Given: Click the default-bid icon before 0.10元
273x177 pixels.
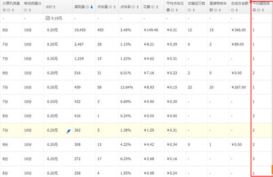Looking at the screenshot, I should click(48, 18).
